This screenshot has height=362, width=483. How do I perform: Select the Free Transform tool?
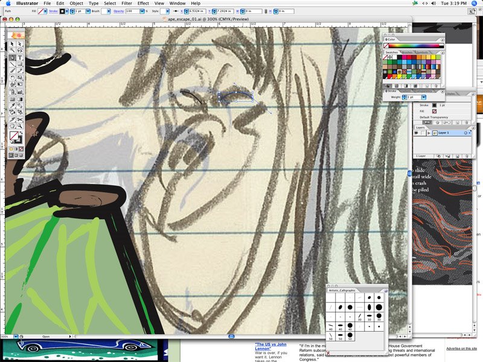click(20, 84)
